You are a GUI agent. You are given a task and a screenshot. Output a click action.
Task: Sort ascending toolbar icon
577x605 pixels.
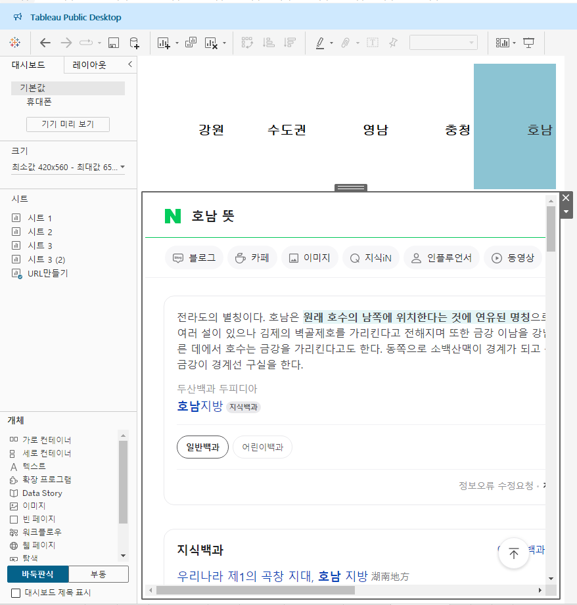269,43
